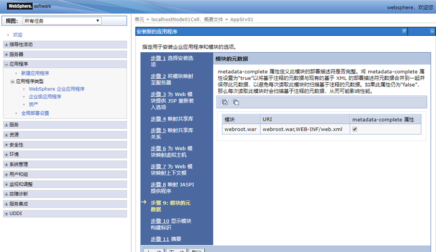
Task: Go to 步骤 1 选择安装选项
Action: (x=158, y=58)
